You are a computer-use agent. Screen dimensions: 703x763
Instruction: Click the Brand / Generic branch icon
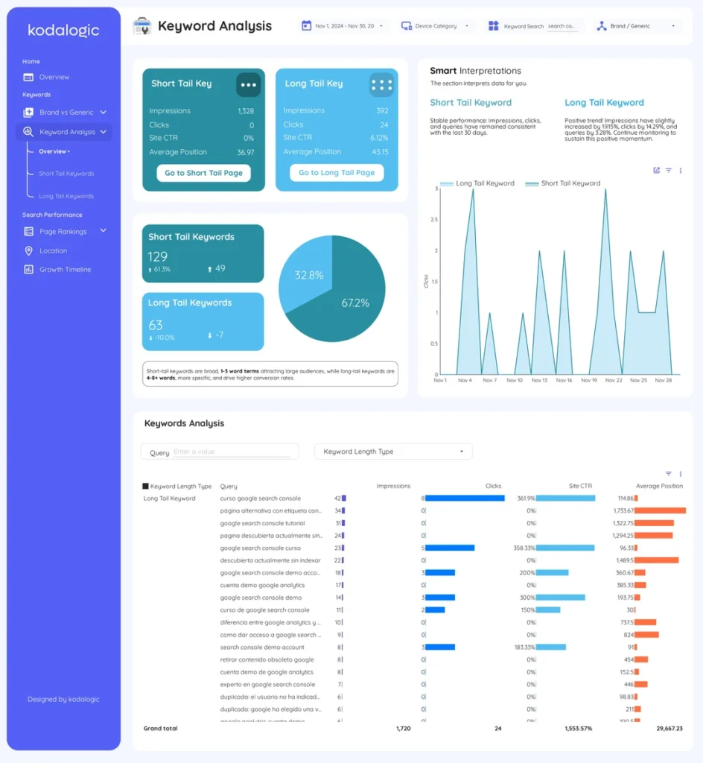pyautogui.click(x=602, y=25)
